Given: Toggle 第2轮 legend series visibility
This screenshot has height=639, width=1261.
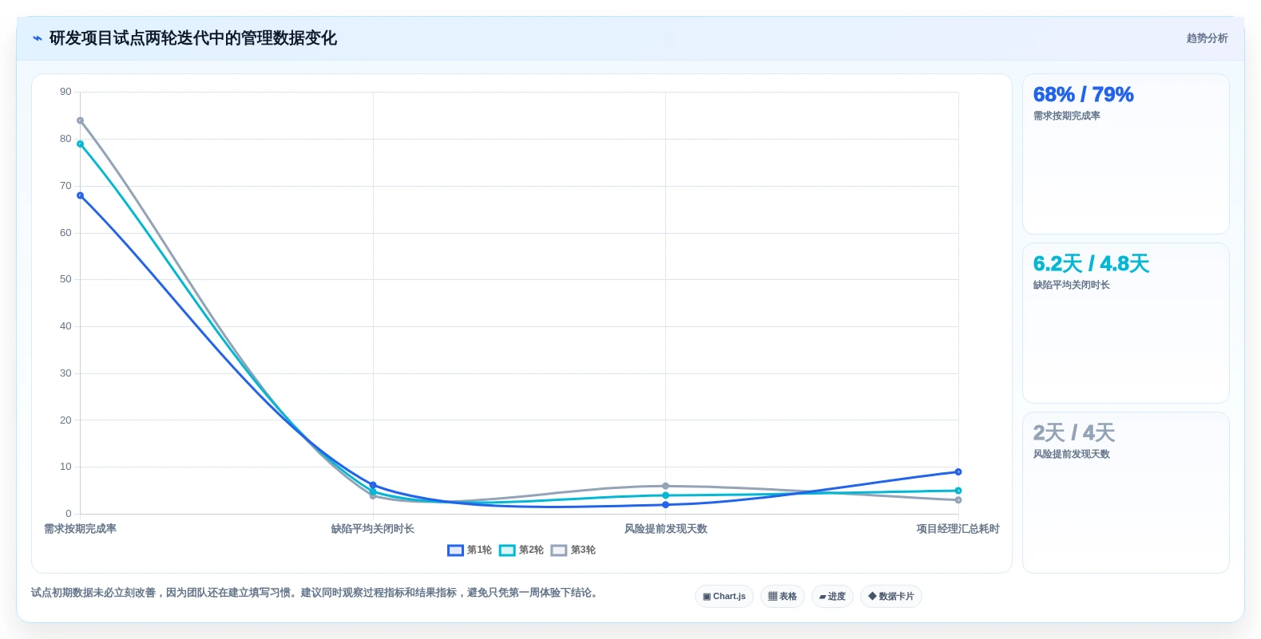Looking at the screenshot, I should [x=521, y=550].
